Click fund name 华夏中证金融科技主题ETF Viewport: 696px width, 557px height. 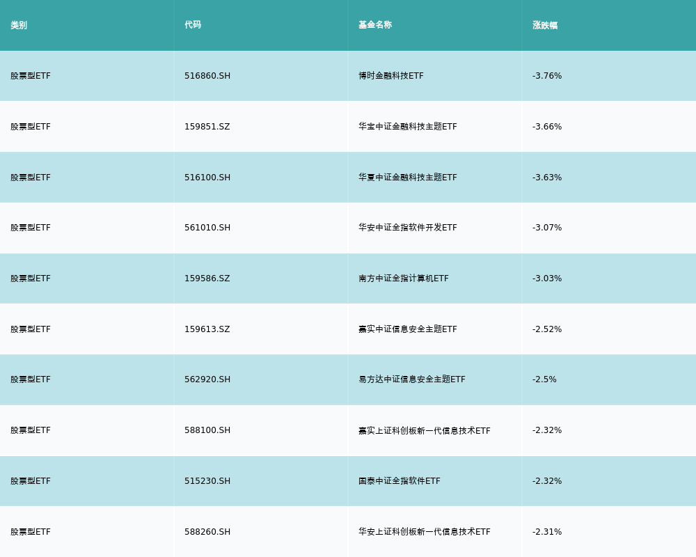407,178
